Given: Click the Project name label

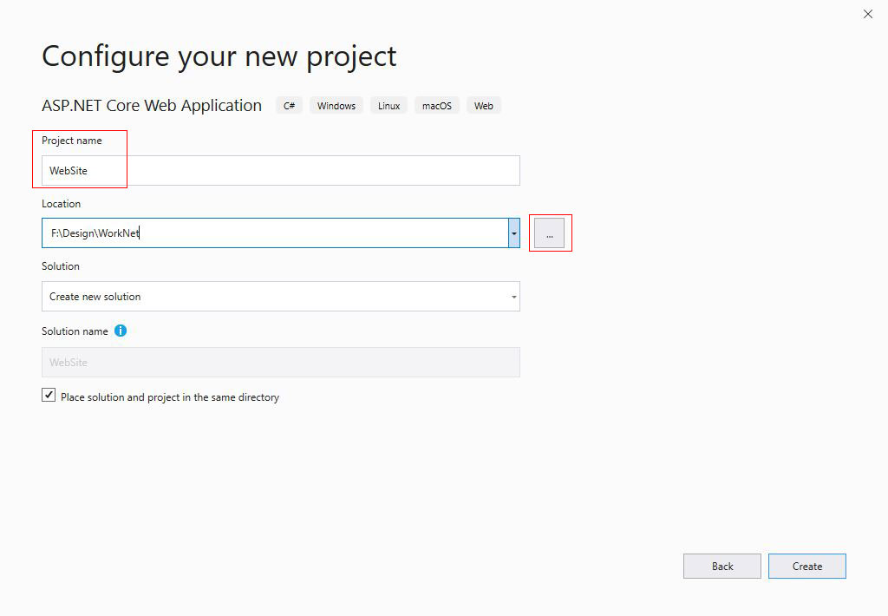Looking at the screenshot, I should 72,141.
